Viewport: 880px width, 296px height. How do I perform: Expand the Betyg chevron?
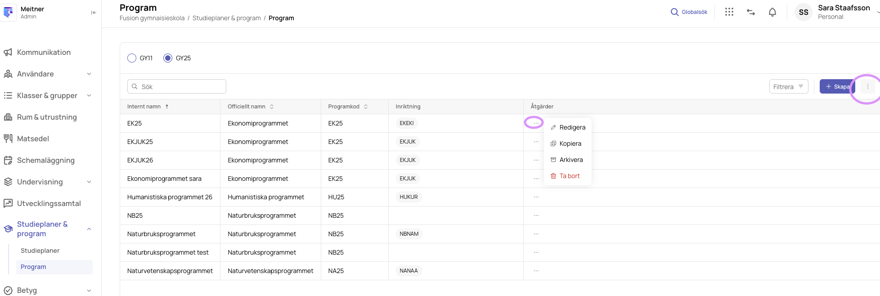click(x=89, y=290)
